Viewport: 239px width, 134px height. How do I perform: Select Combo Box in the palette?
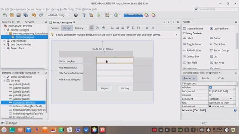point(191,57)
